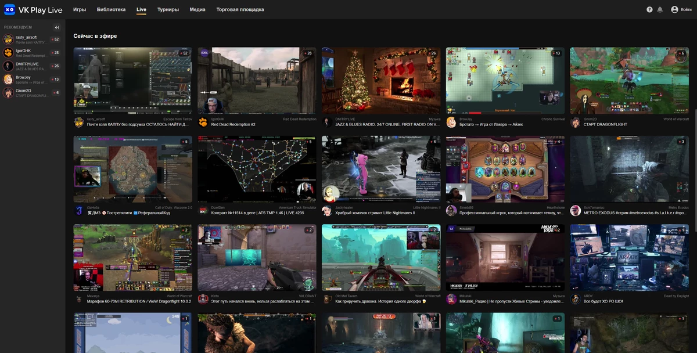Click DizelDen avatar below the truck simulator stream

(203, 210)
